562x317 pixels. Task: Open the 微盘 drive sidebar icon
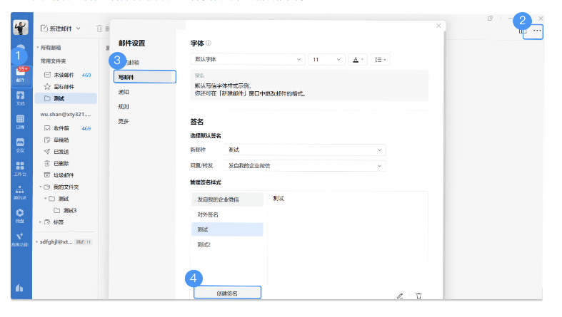[21, 214]
